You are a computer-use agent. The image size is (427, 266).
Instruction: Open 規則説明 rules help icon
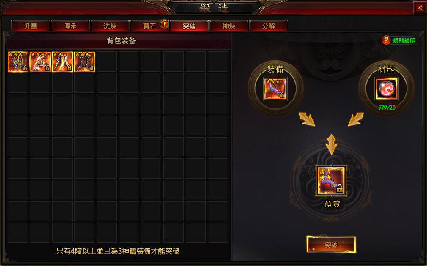[386, 40]
